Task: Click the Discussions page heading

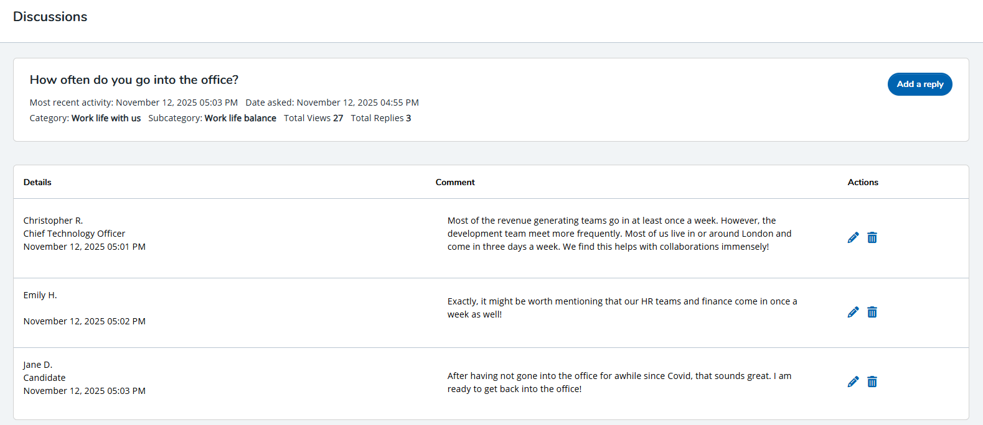Action: pos(50,17)
